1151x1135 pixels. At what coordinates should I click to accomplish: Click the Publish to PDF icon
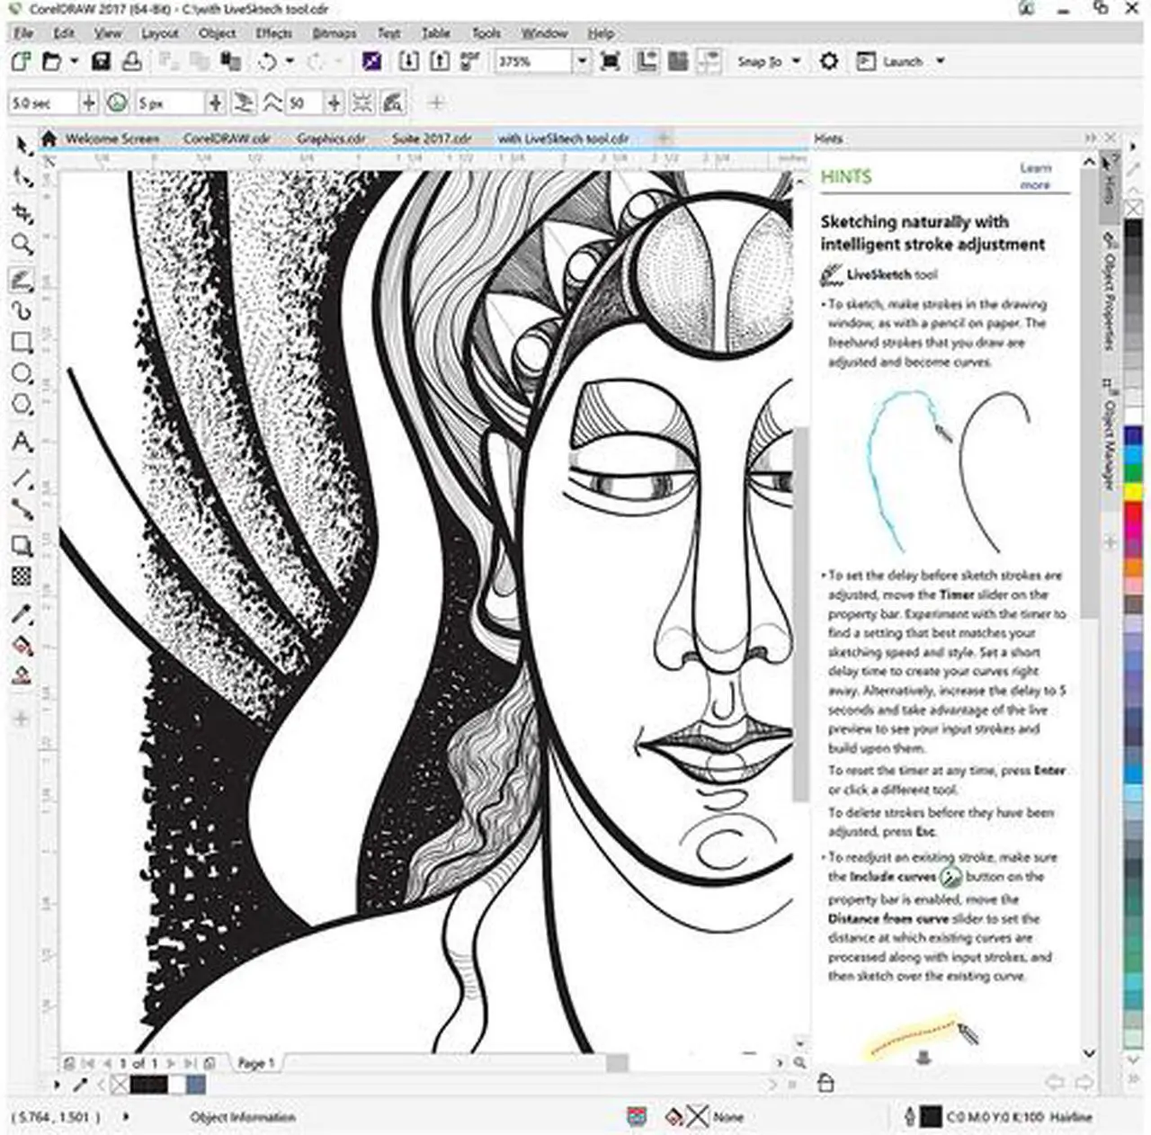coord(469,61)
